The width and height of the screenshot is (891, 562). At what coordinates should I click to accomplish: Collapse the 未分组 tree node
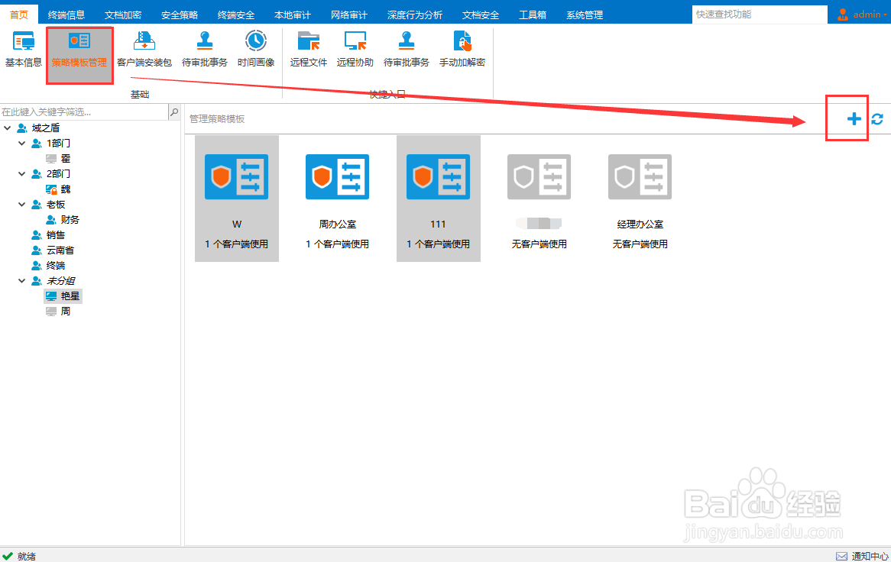pyautogui.click(x=21, y=280)
